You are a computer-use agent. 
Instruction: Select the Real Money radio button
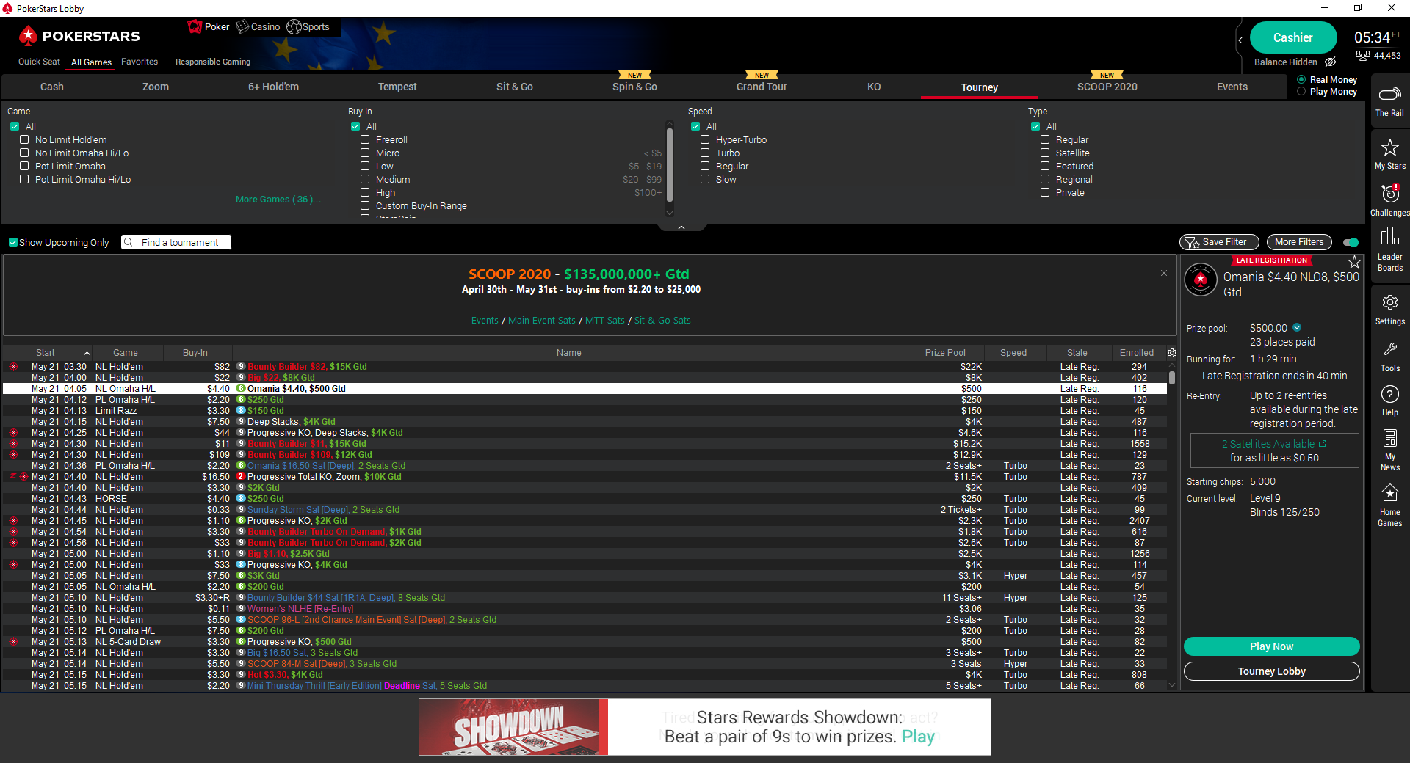tap(1301, 80)
